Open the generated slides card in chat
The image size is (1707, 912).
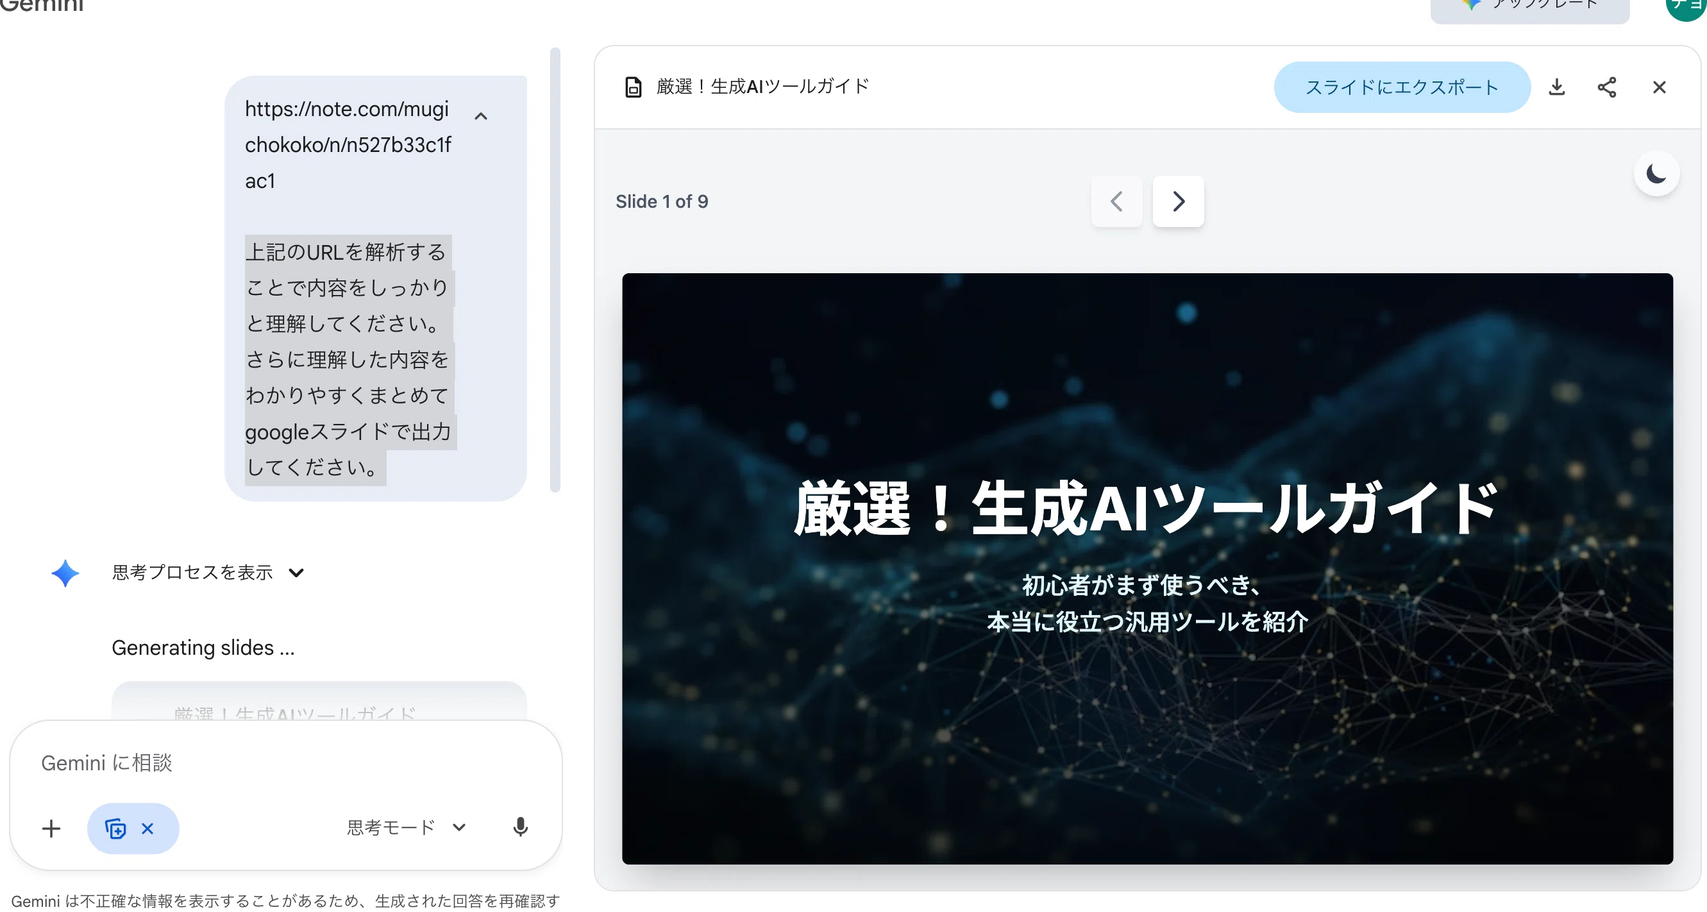click(319, 701)
